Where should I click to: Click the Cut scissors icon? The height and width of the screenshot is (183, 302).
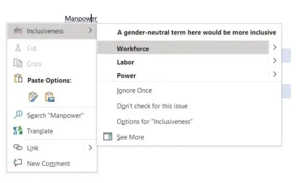18,48
